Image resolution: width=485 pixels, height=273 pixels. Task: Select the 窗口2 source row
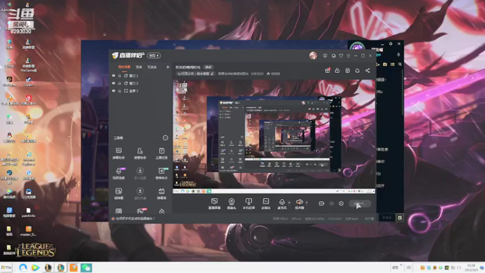click(141, 83)
